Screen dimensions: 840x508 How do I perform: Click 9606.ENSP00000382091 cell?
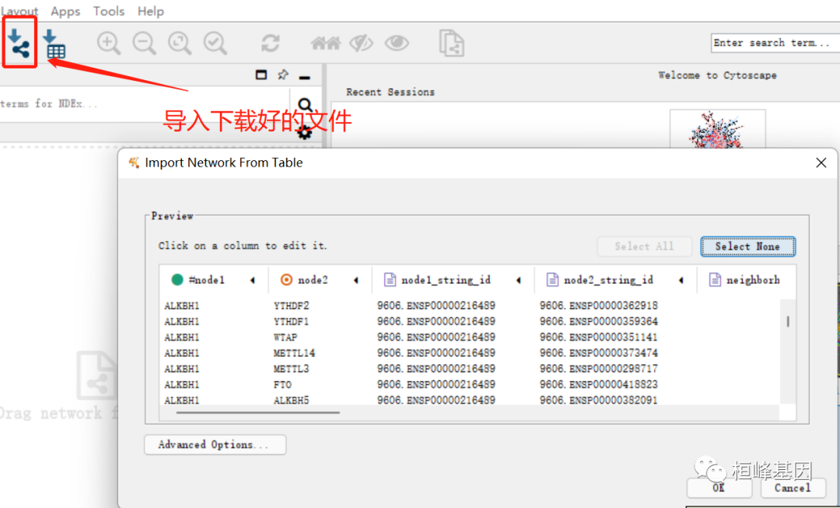598,400
